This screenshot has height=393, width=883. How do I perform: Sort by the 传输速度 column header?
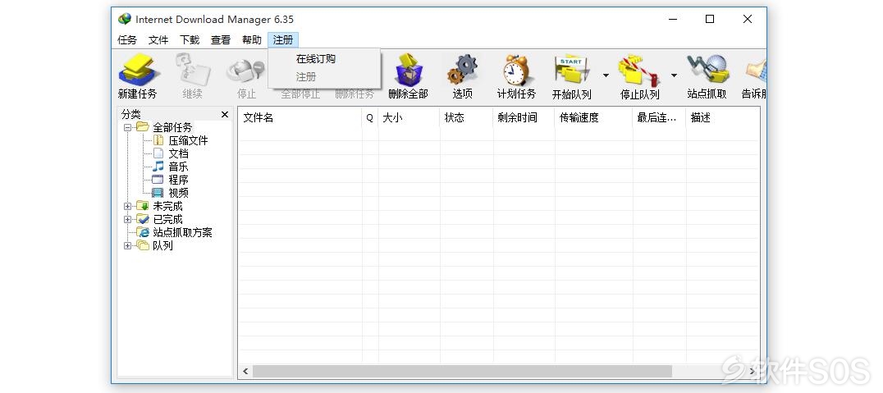[593, 117]
